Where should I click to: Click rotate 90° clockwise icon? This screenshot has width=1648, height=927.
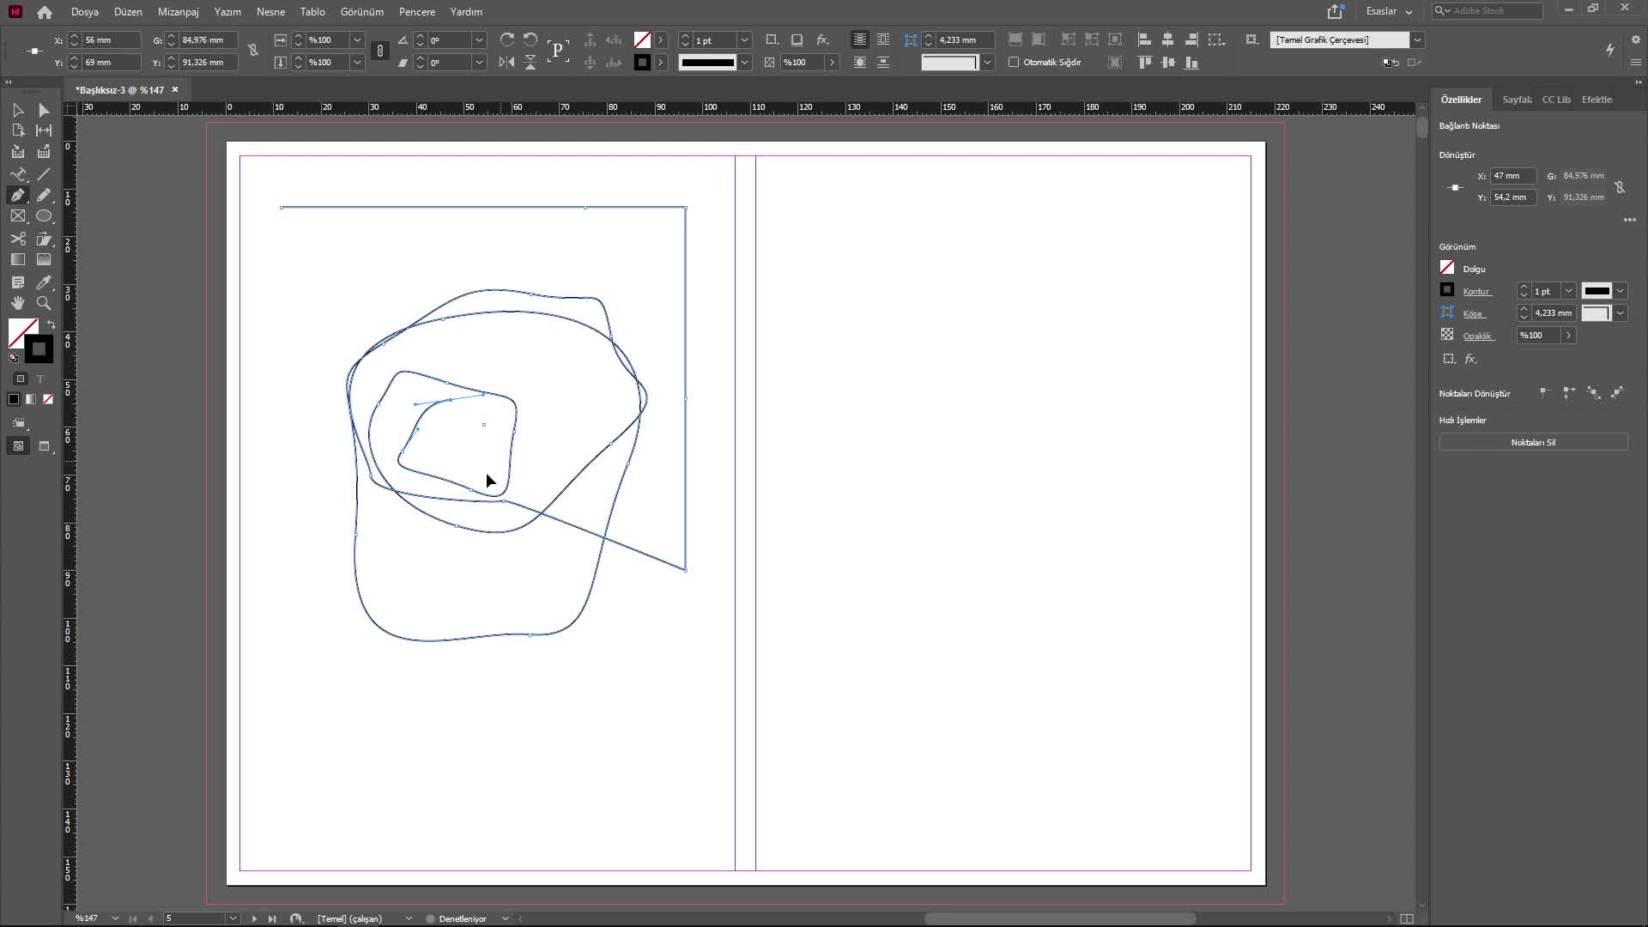point(507,39)
